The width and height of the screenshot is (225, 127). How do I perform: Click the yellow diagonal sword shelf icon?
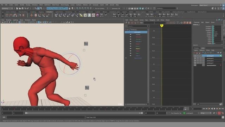click(x=81, y=15)
